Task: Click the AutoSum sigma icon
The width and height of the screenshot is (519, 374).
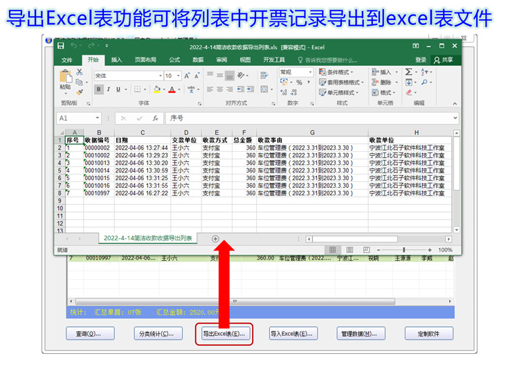Action: pyautogui.click(x=409, y=72)
